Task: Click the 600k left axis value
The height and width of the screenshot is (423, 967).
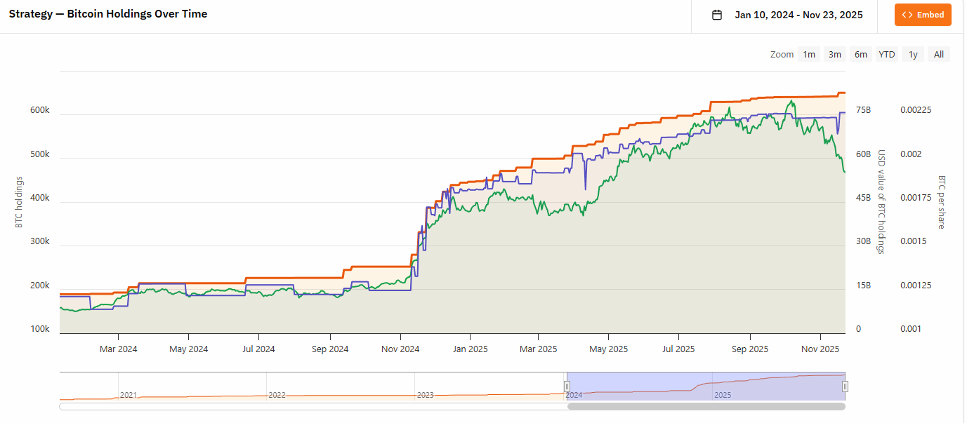Action: pyautogui.click(x=40, y=110)
